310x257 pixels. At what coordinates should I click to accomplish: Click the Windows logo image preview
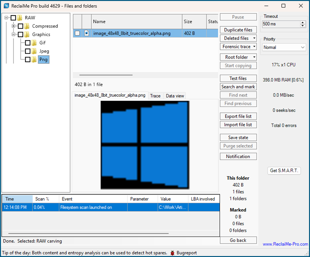[x=145, y=145]
